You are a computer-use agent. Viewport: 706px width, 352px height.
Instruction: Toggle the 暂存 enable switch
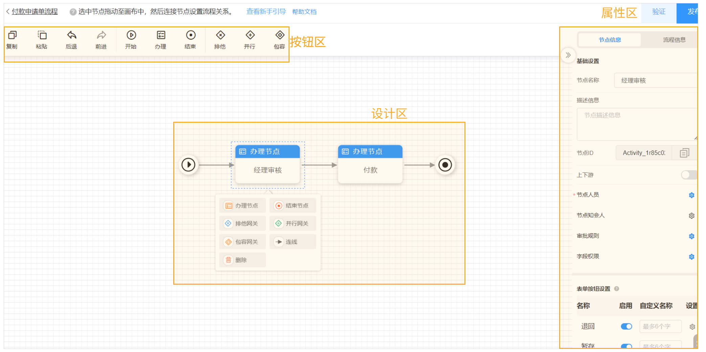[x=626, y=346]
